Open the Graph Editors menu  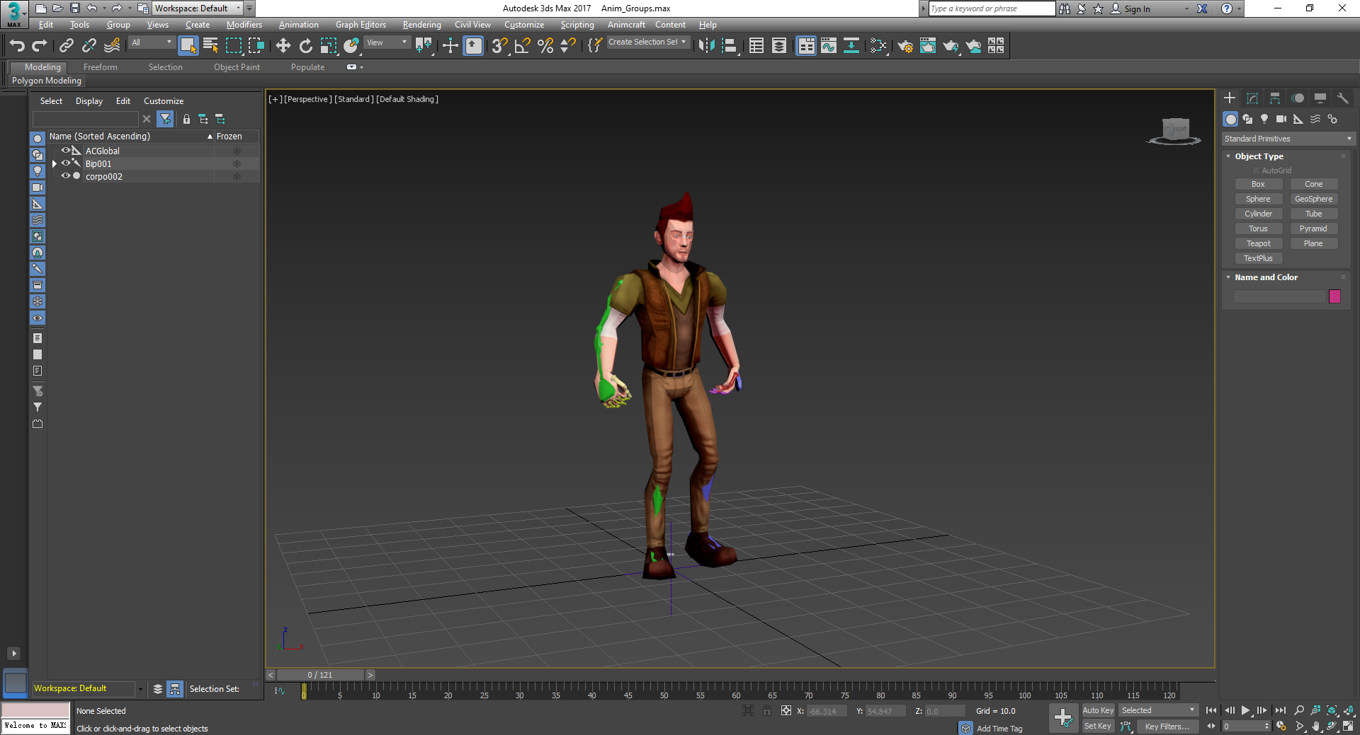pyautogui.click(x=361, y=25)
